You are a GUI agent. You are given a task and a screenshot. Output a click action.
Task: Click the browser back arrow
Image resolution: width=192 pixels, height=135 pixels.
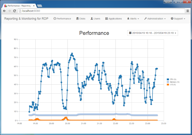[x=4, y=11]
